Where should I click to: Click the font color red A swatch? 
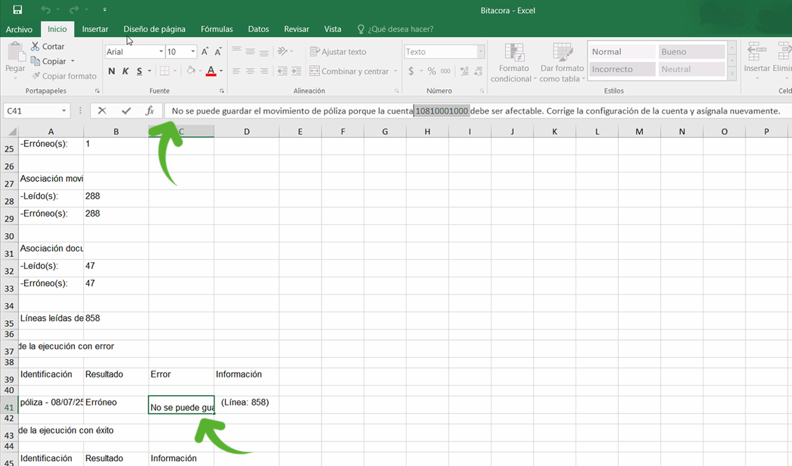(211, 72)
